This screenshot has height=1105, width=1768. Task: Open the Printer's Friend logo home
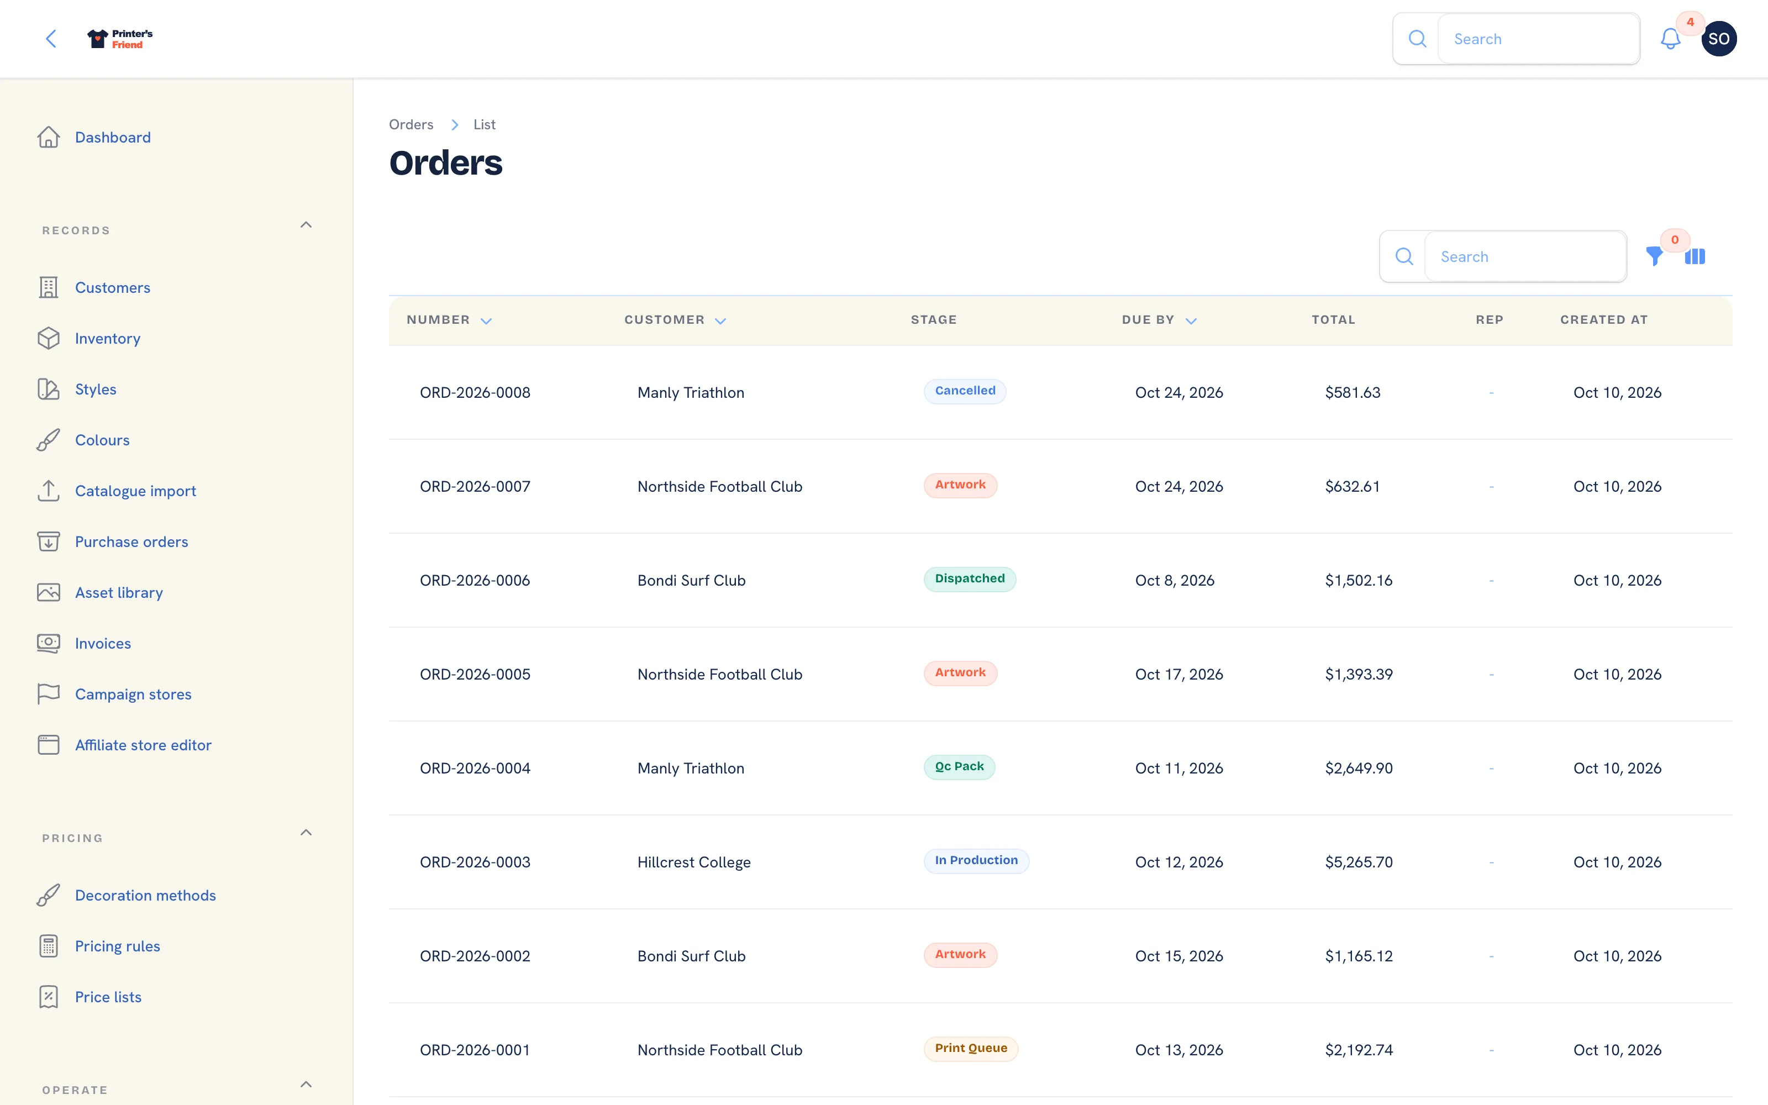(x=120, y=39)
